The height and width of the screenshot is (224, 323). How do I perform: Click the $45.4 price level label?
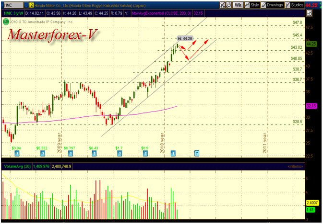coord(297,35)
